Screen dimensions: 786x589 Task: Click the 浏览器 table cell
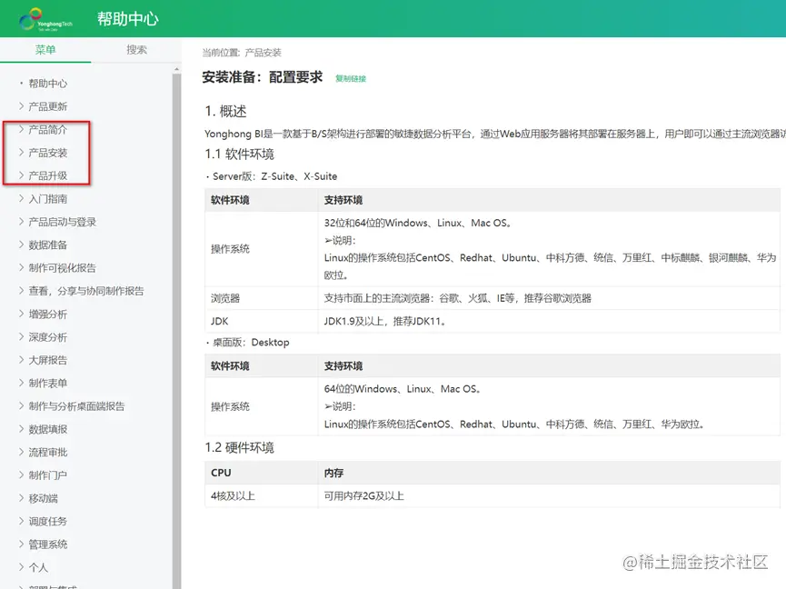[x=261, y=298]
